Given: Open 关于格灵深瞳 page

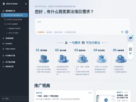Looking at the screenshot, I should coord(14,62).
